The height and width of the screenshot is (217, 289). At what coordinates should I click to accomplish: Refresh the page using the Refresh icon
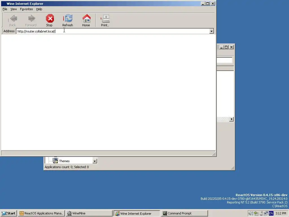pyautogui.click(x=68, y=20)
